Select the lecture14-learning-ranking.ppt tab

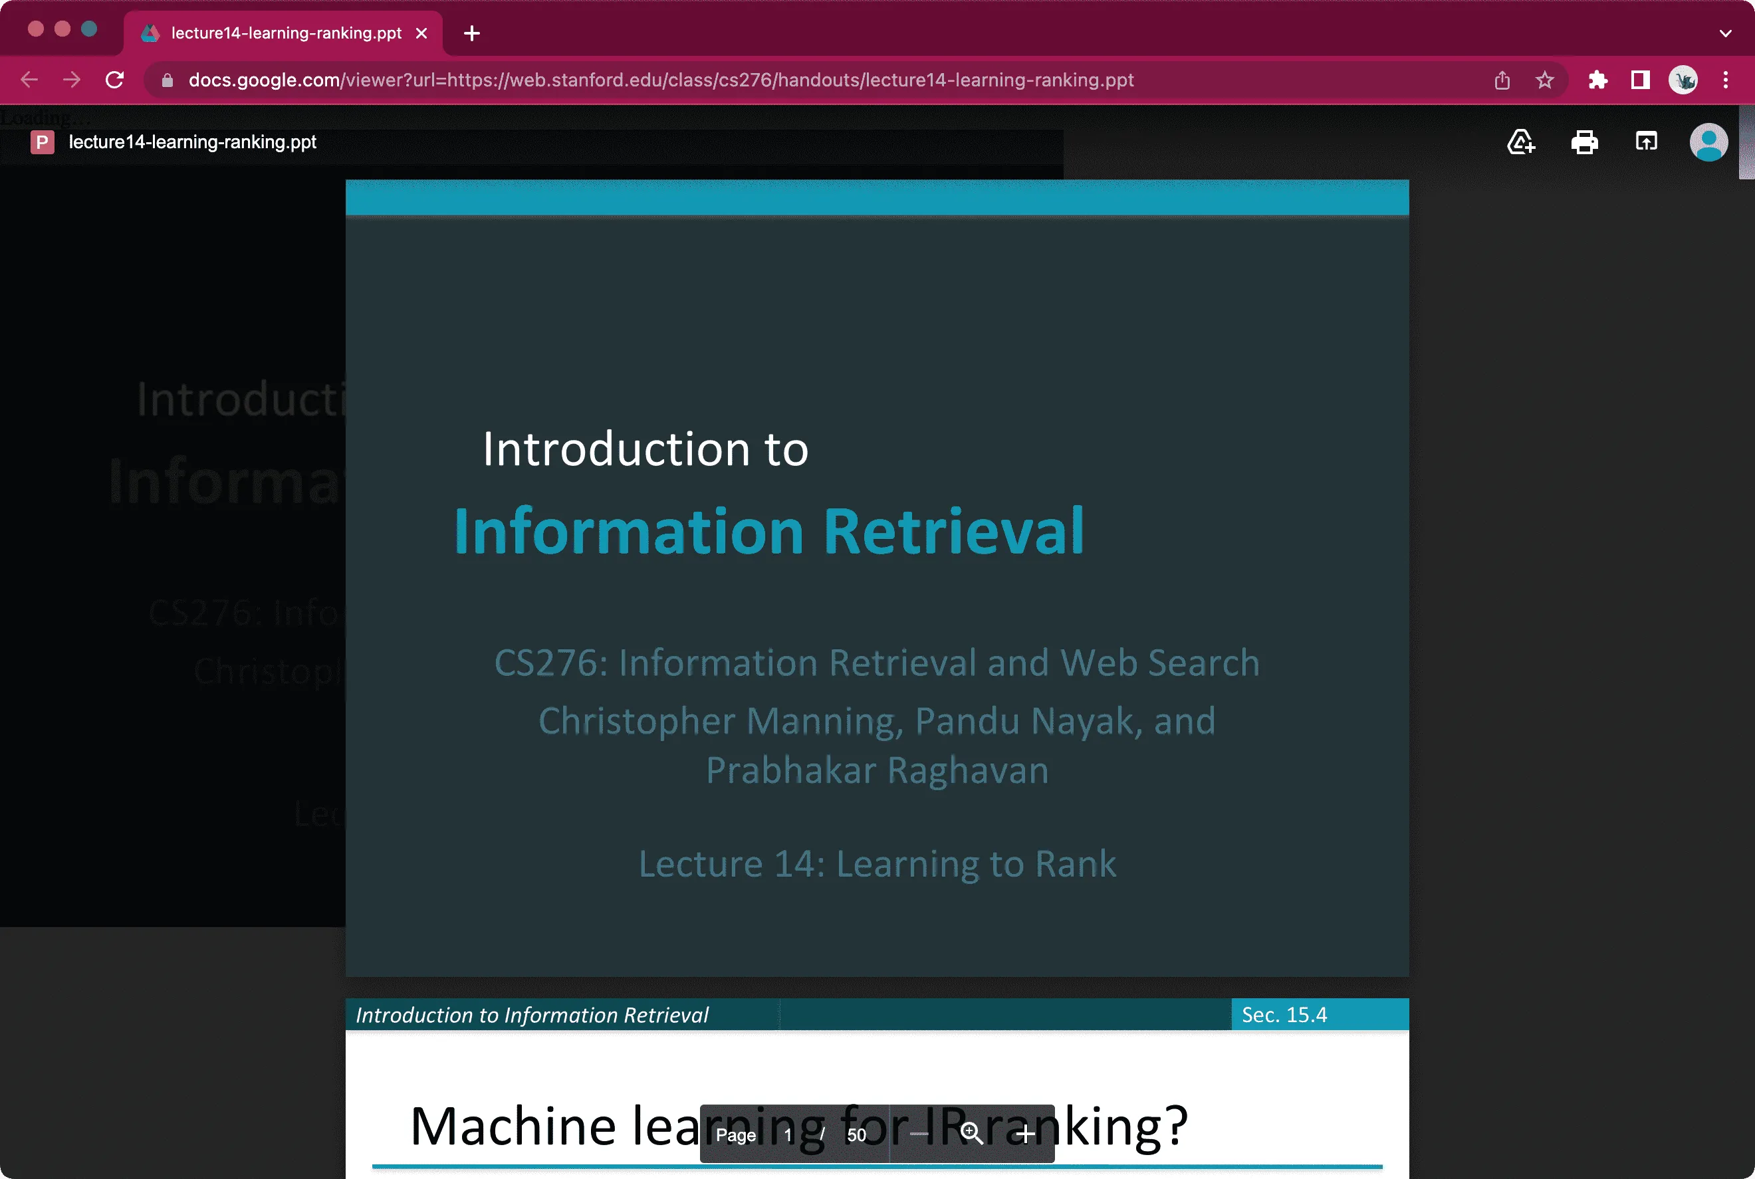point(279,33)
